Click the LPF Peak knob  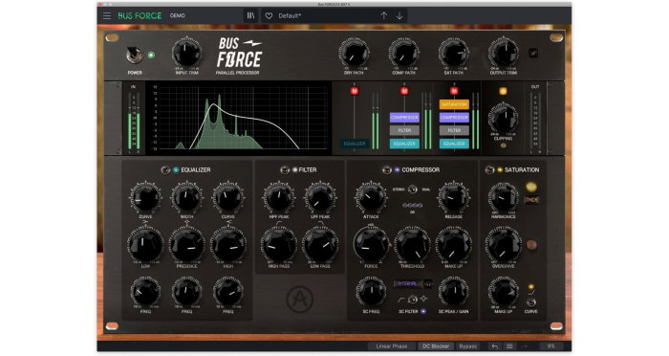(320, 197)
